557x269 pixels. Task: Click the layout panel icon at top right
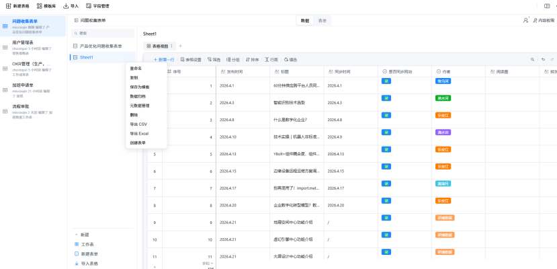click(x=547, y=6)
